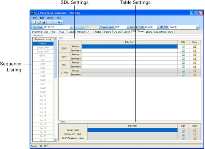Click Open folder icon for RRC Secondary row
The image size is (205, 149).
(195, 67)
